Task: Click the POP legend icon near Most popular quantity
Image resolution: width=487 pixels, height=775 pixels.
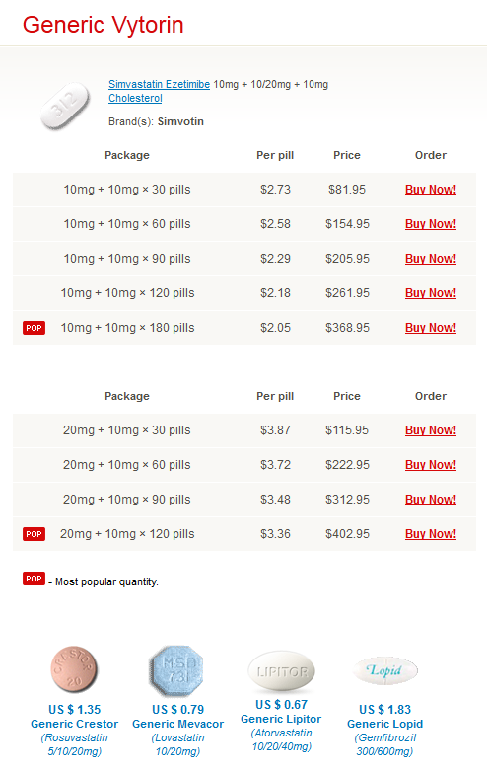Action: coord(35,579)
